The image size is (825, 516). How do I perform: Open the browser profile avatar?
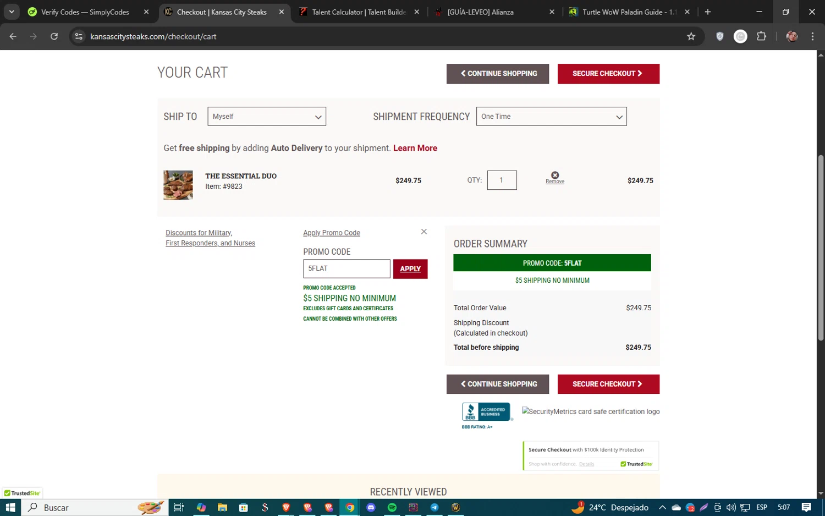pyautogui.click(x=792, y=36)
